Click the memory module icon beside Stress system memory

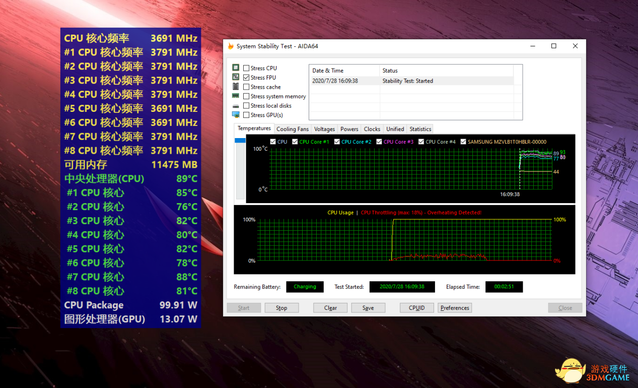pos(236,96)
